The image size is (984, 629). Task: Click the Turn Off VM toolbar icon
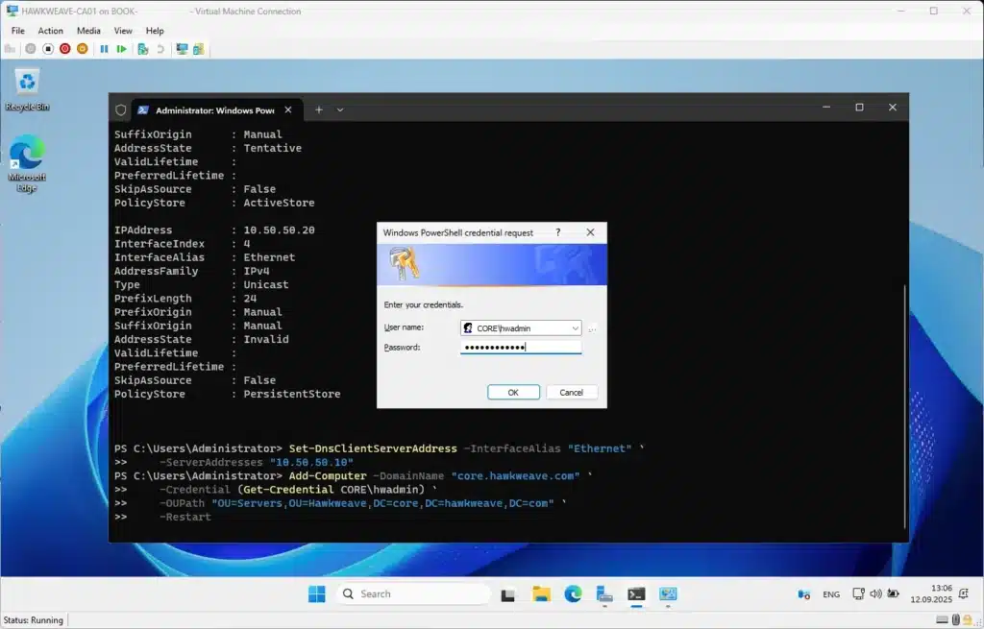(x=48, y=48)
